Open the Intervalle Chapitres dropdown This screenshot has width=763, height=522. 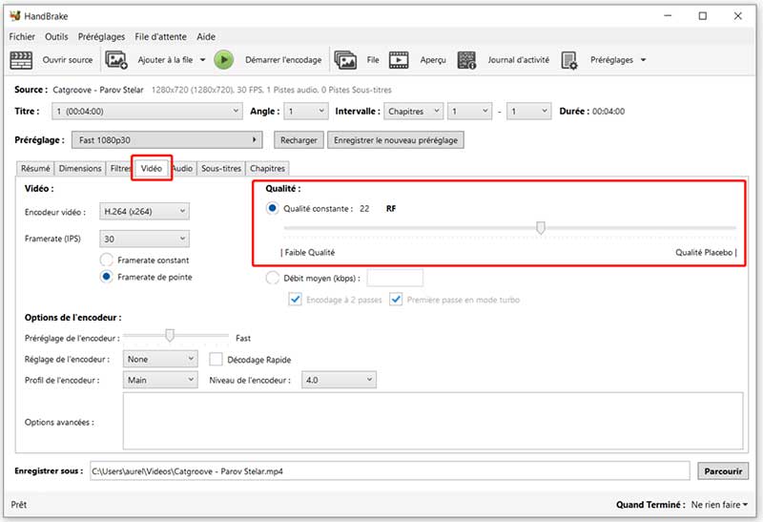click(414, 111)
